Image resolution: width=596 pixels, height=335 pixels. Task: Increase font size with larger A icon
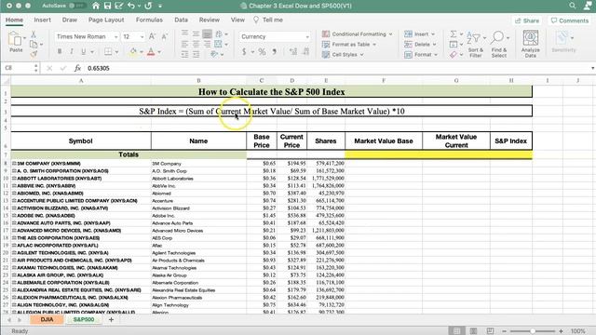click(152, 36)
